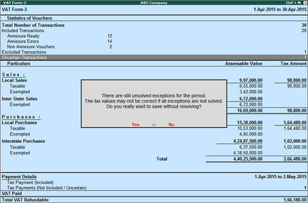The image size is (308, 203).
Task: Confirm saving with the Yes option
Action: [136, 125]
